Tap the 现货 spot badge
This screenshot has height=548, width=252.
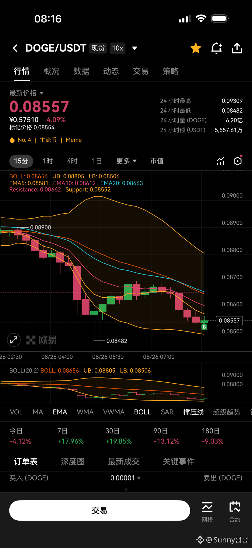[x=98, y=48]
